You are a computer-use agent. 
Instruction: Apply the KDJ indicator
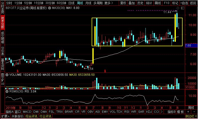(149, 112)
